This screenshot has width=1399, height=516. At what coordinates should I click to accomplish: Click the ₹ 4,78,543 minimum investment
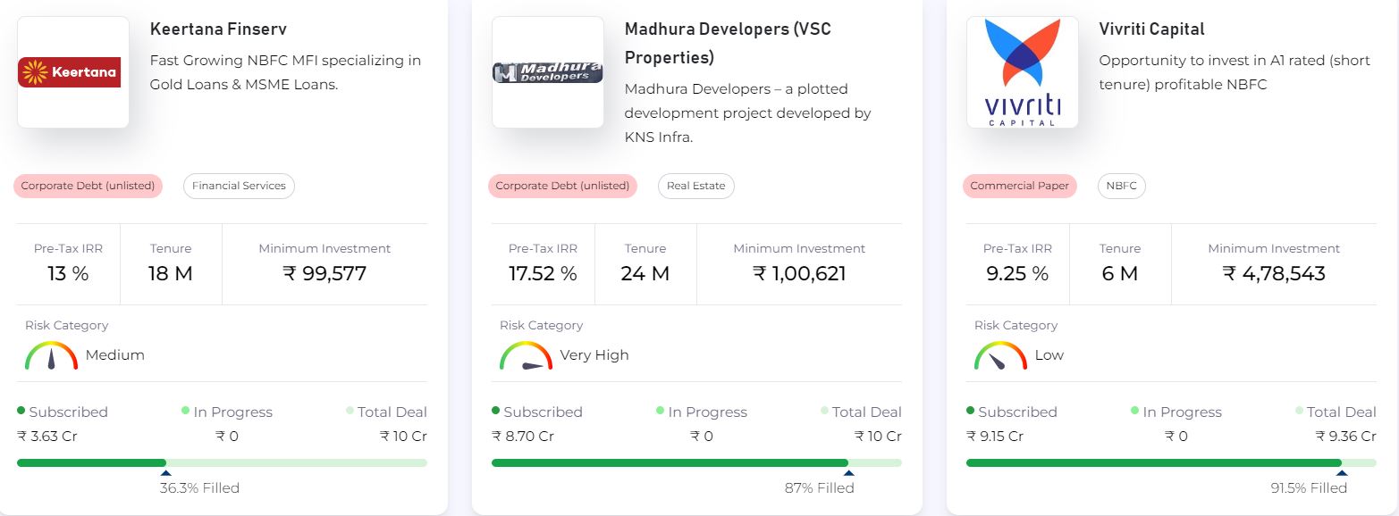click(1274, 273)
